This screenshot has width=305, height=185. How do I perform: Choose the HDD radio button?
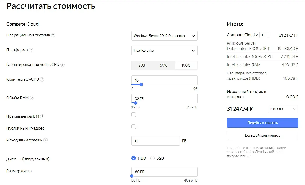pos(134,158)
